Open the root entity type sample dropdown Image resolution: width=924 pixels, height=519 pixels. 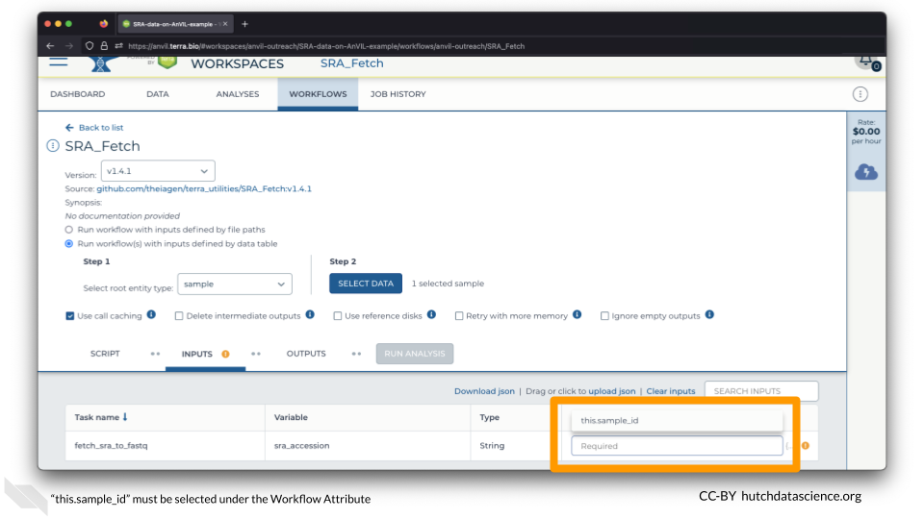(x=235, y=284)
